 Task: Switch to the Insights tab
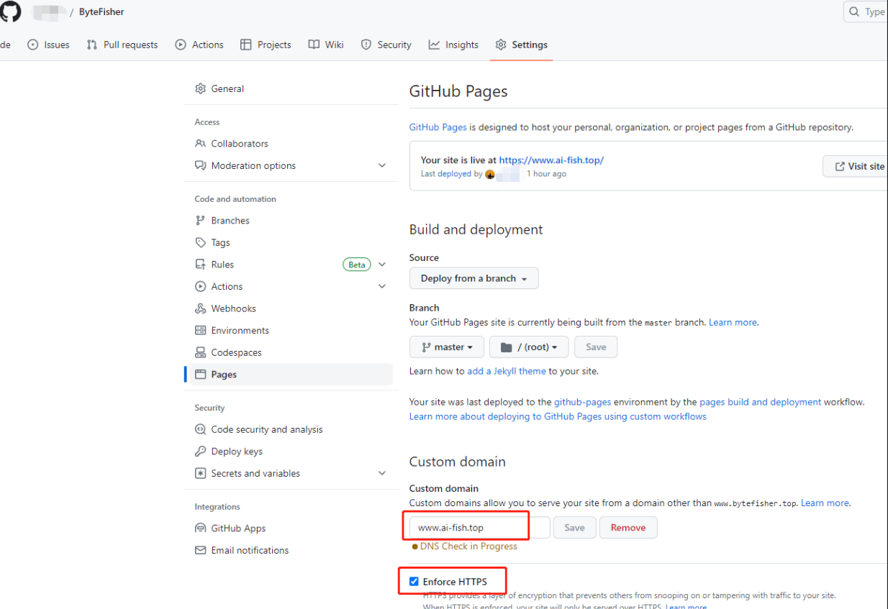pos(453,45)
